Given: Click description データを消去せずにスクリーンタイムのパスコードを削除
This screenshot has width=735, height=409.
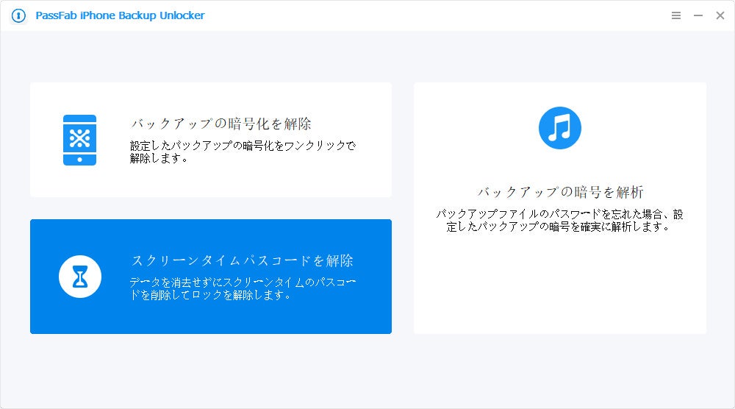Looking at the screenshot, I should pyautogui.click(x=243, y=288).
